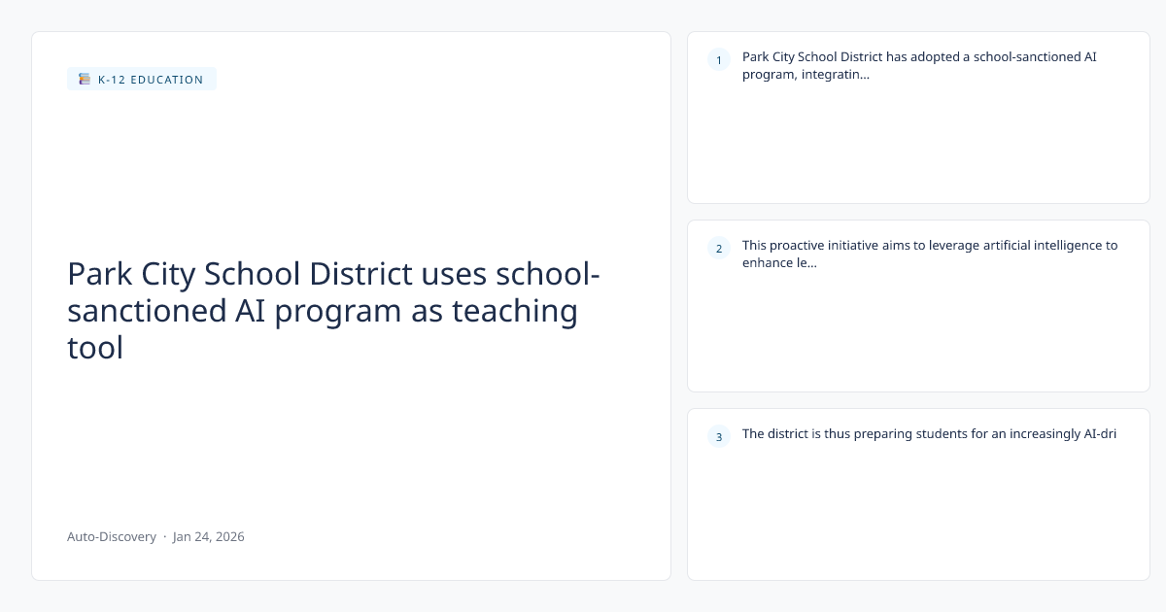Select the summary about preparing students
The width and height of the screenshot is (1166, 612).
point(929,434)
